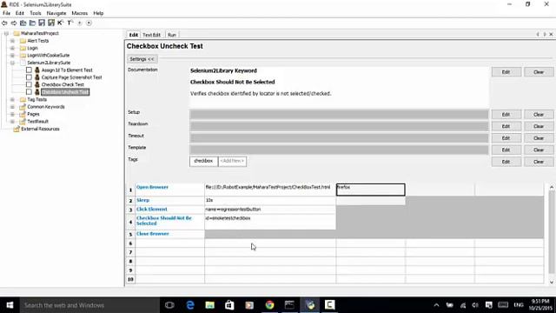Image resolution: width=556 pixels, height=313 pixels.
Task: Collapse the MaharaTestProject tree node
Action: pos(6,33)
